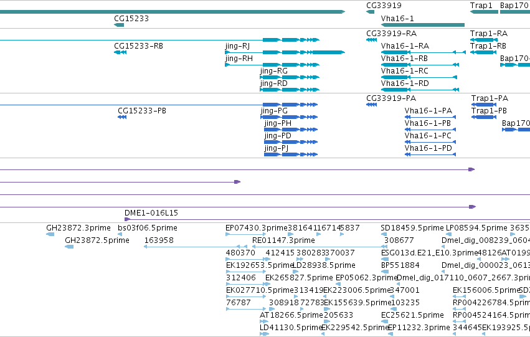
Task: Click the CG15233 gene label
Action: [131, 18]
